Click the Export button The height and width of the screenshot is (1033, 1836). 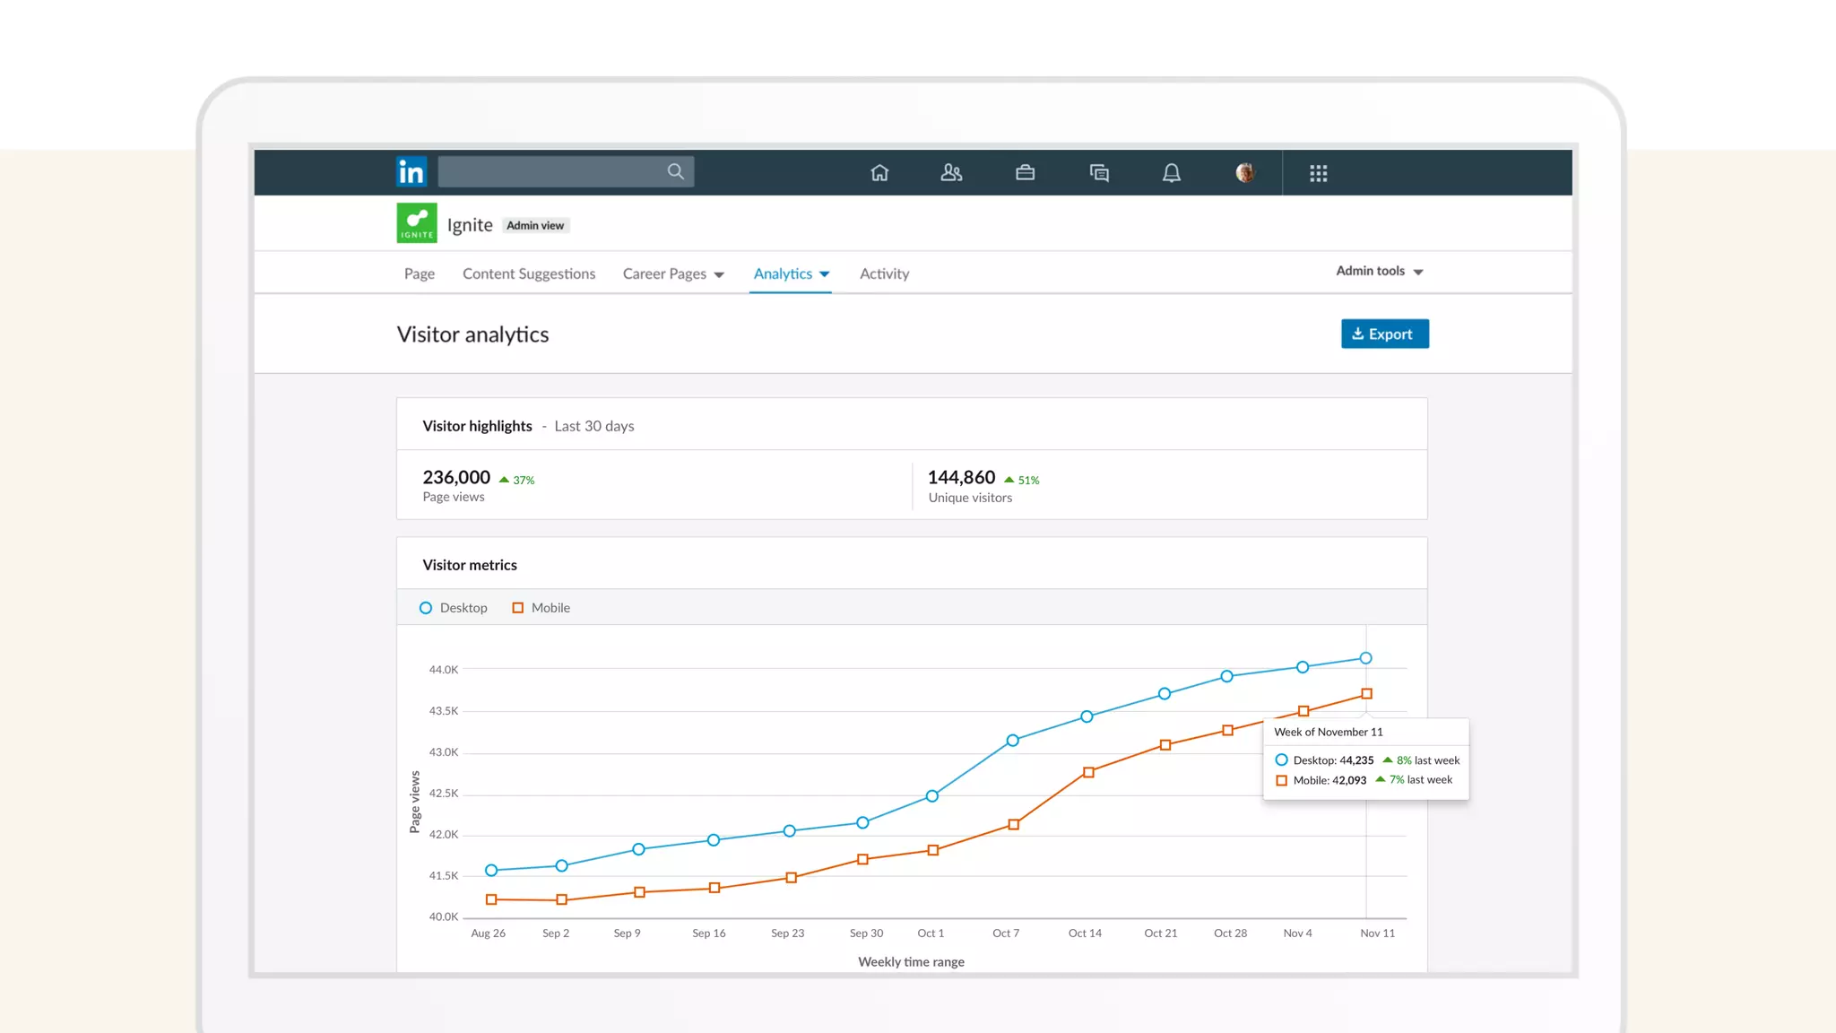pyautogui.click(x=1384, y=334)
